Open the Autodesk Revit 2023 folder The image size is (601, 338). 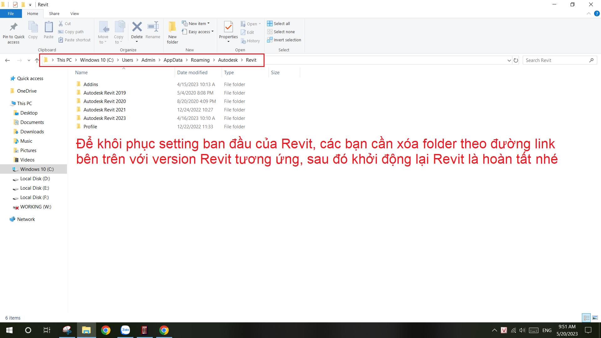(x=105, y=118)
